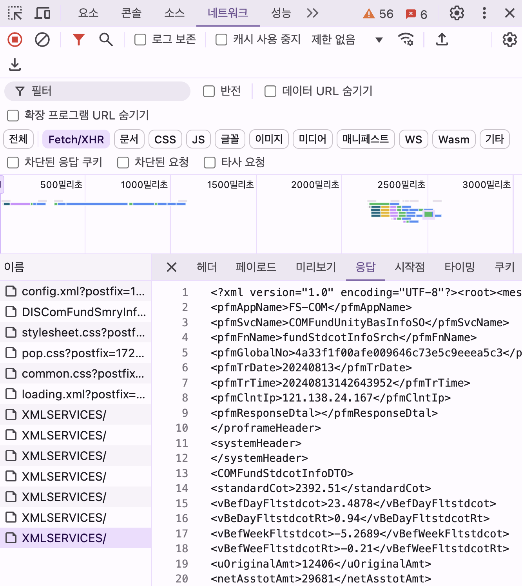Open the 타이밍 detail tab
This screenshot has width=522, height=586.
[x=459, y=267]
